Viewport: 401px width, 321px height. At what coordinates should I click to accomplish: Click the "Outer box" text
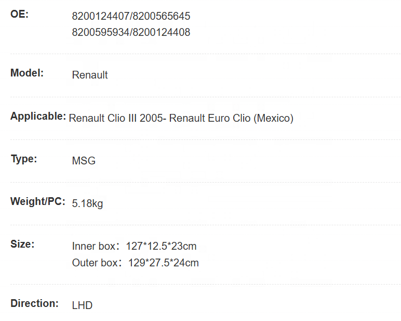click(95, 263)
